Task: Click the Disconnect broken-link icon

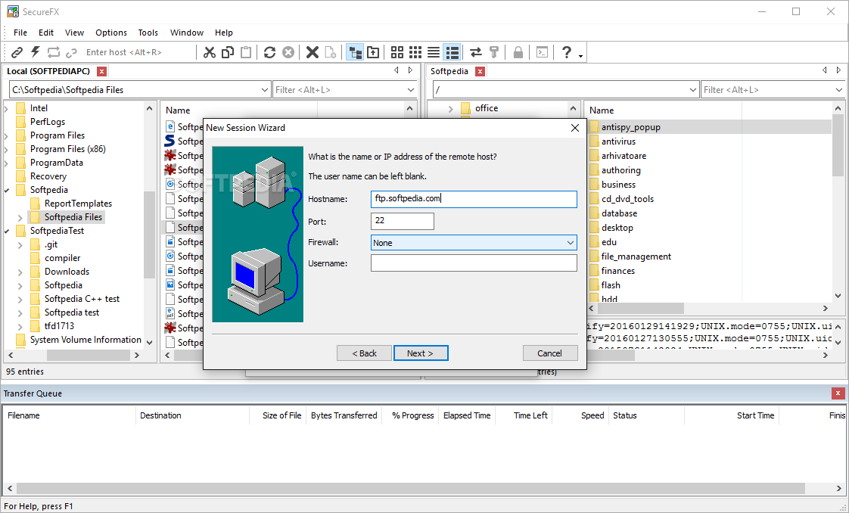Action: 71,52
